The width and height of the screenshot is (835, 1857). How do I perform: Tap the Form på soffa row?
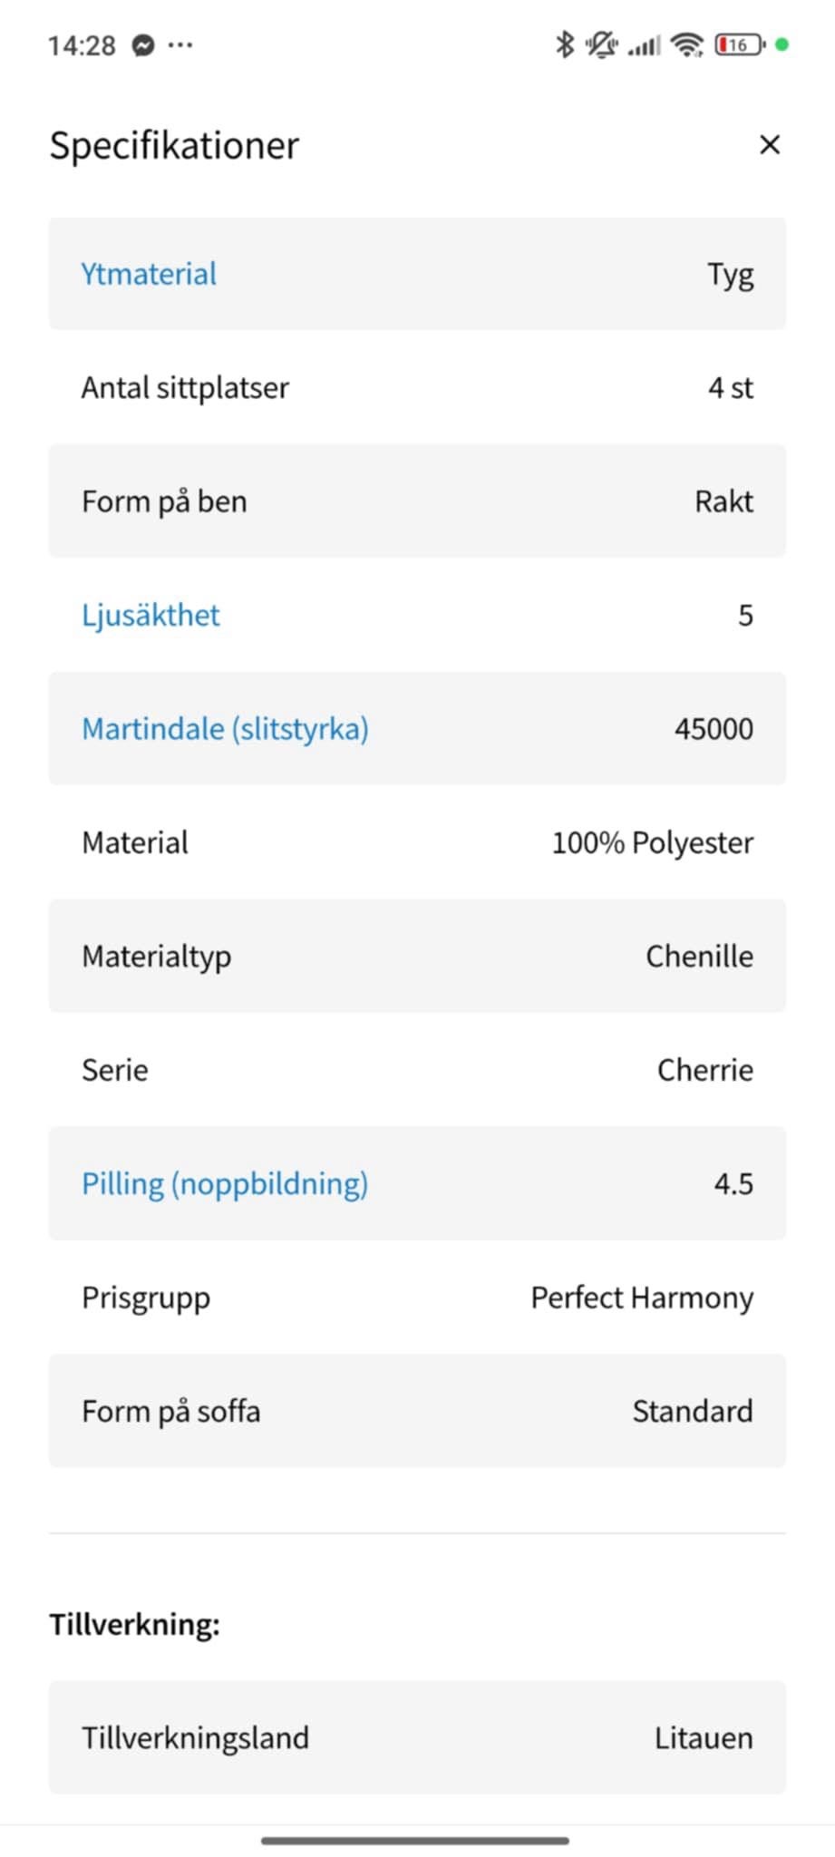417,1411
